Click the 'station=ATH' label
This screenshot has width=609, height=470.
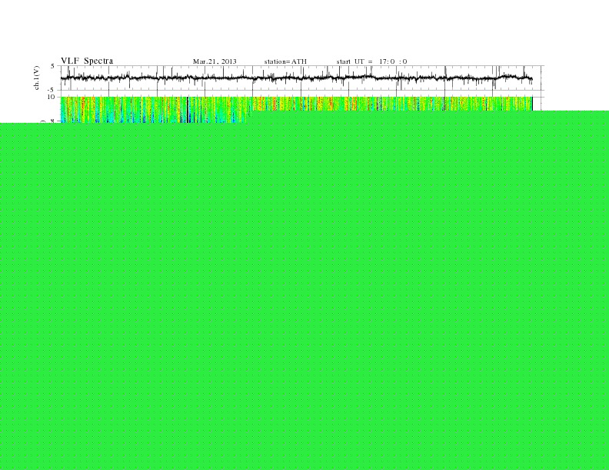click(x=285, y=61)
